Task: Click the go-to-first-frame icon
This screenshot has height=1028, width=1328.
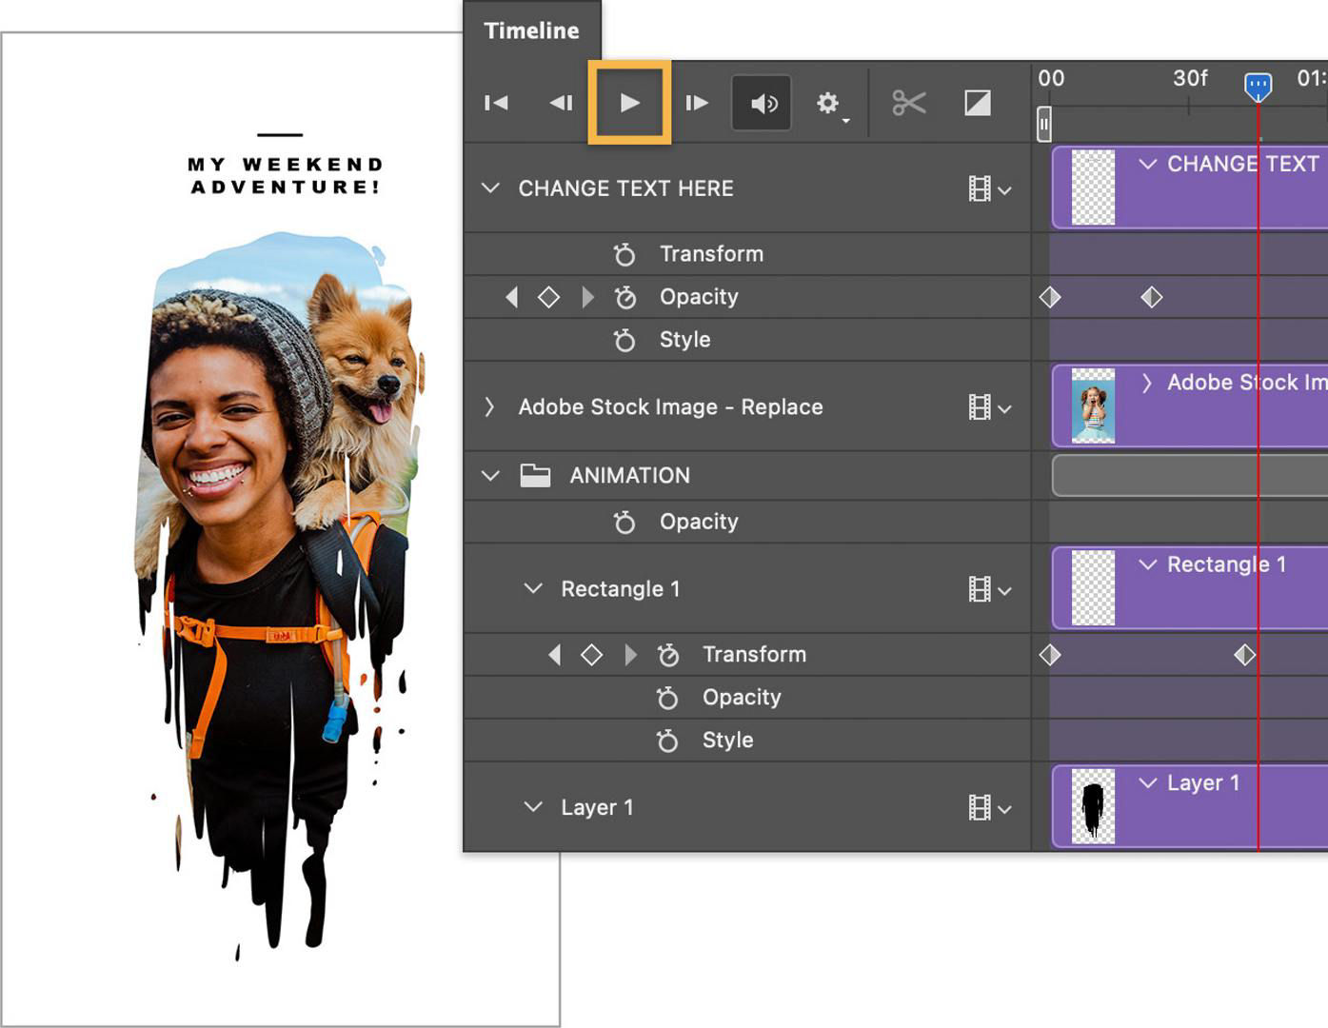Action: click(495, 103)
